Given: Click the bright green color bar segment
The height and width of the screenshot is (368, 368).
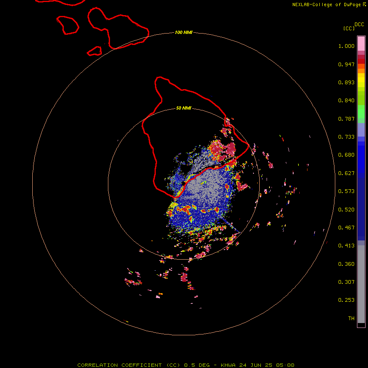Looking at the screenshot, I should tap(361, 112).
